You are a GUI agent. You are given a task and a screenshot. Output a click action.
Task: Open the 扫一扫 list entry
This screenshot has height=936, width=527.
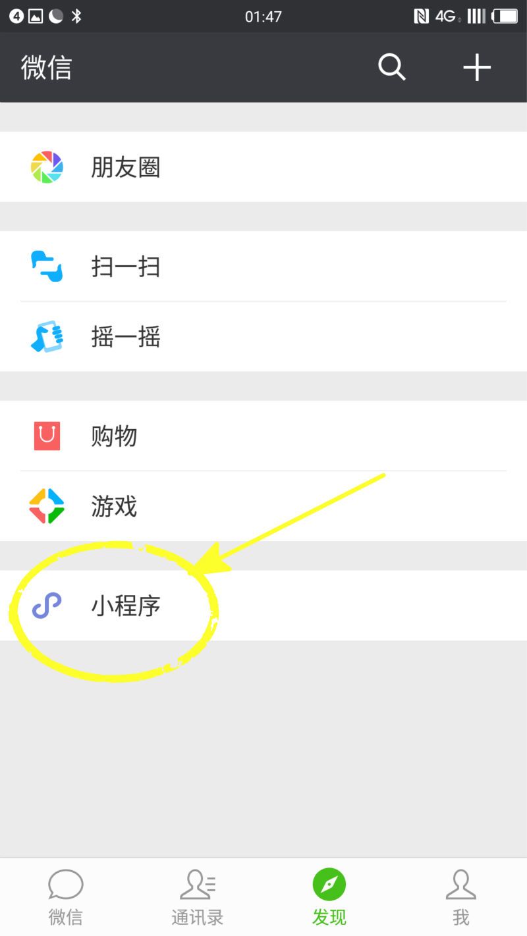point(263,266)
